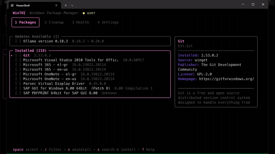Select Microsoft 365 - el-gr package name
The height and width of the screenshot is (154, 275).
tap(46, 65)
